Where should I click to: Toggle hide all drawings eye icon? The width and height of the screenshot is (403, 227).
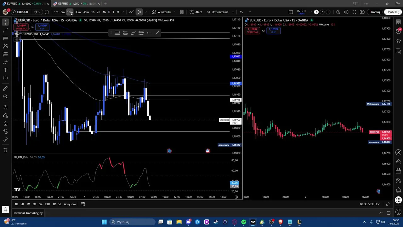point(5,131)
